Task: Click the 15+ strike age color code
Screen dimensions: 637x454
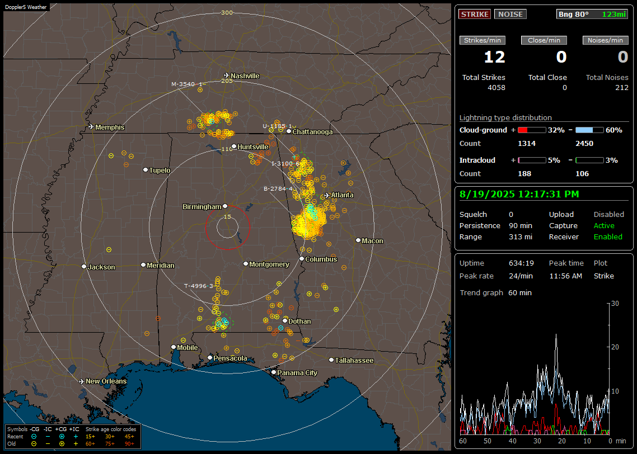Action: tap(90, 437)
